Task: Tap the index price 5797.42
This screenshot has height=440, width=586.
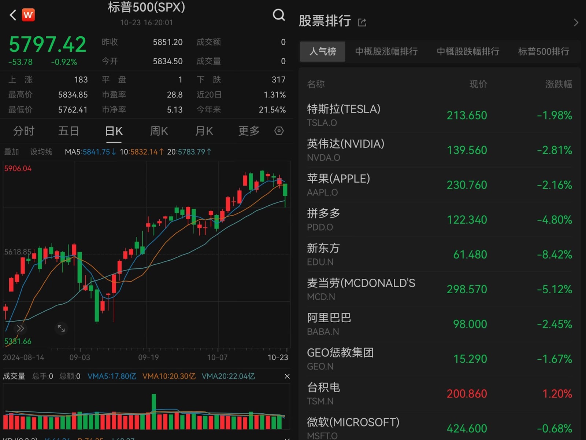Action: tap(48, 44)
